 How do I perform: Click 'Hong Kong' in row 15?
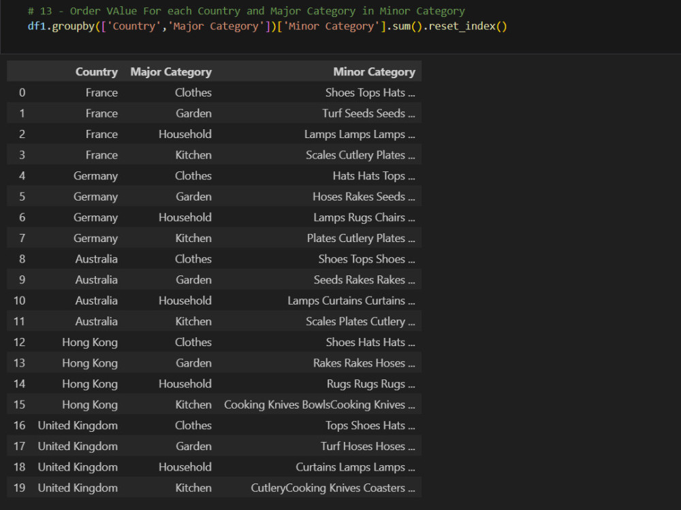tap(90, 405)
